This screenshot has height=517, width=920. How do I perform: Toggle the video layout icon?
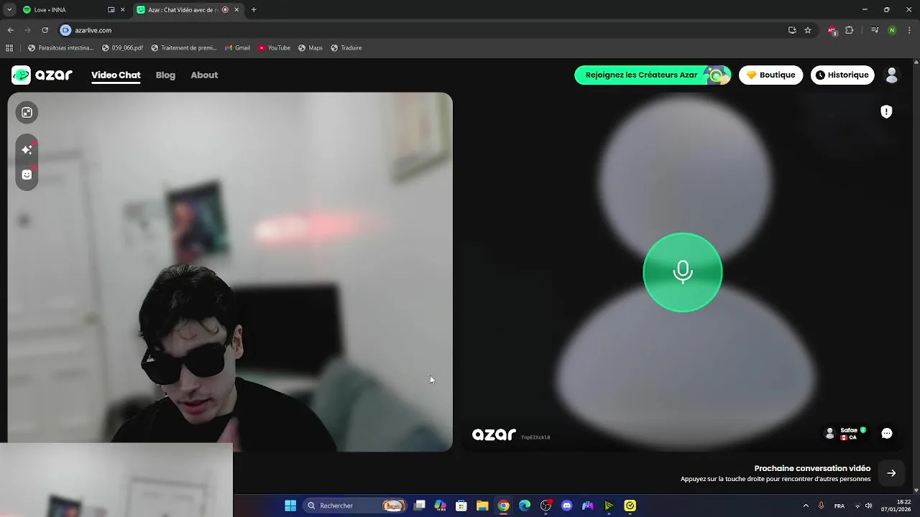[27, 113]
